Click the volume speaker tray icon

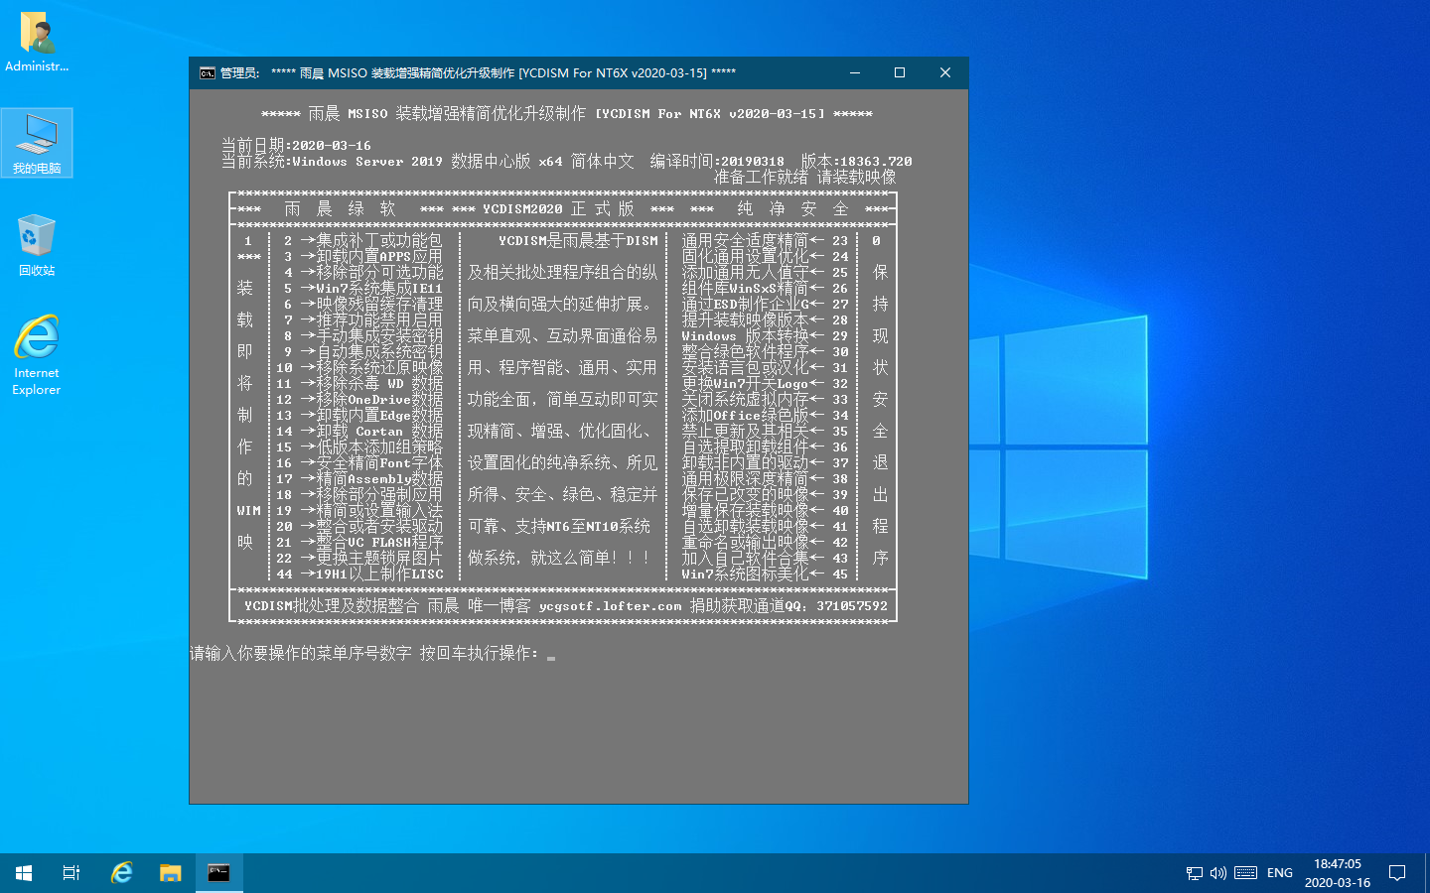click(1218, 873)
